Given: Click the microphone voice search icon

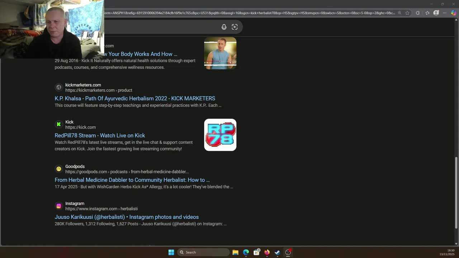Looking at the screenshot, I should [224, 27].
